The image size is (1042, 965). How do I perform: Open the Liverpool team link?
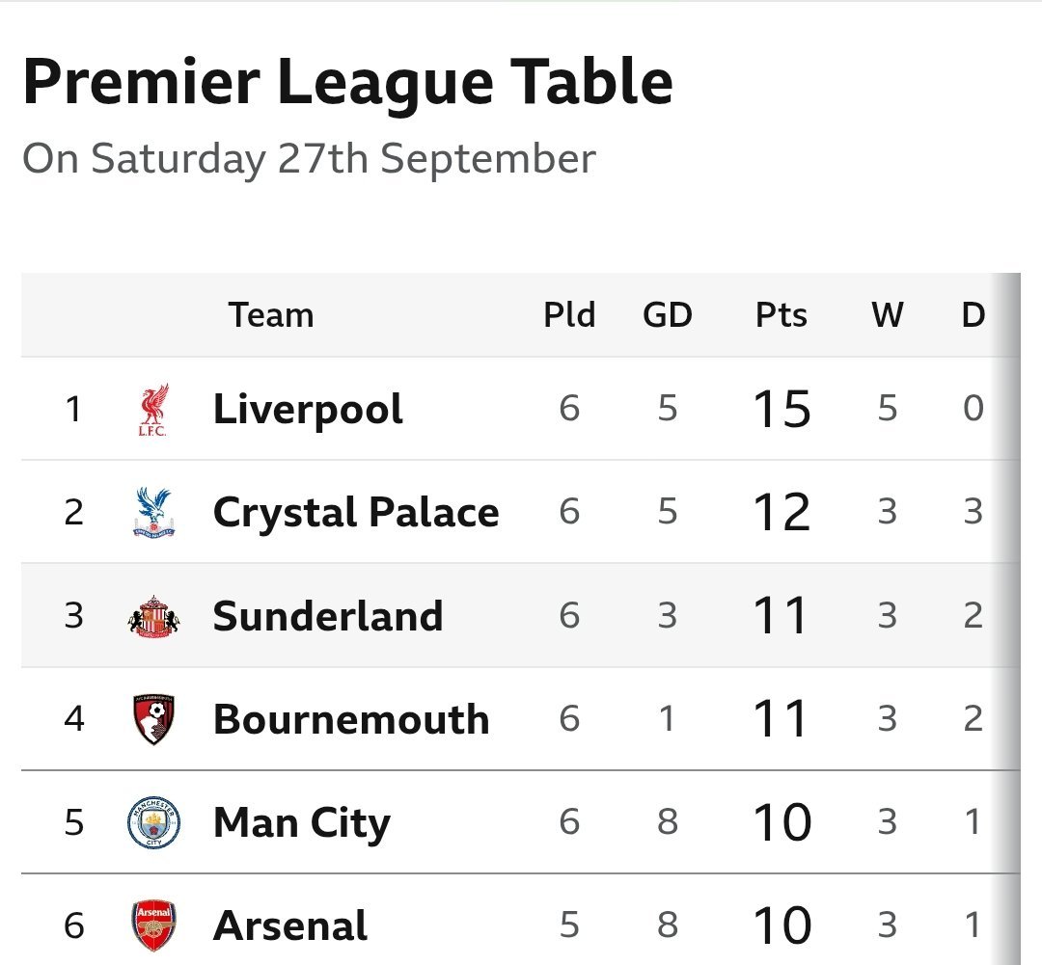308,410
